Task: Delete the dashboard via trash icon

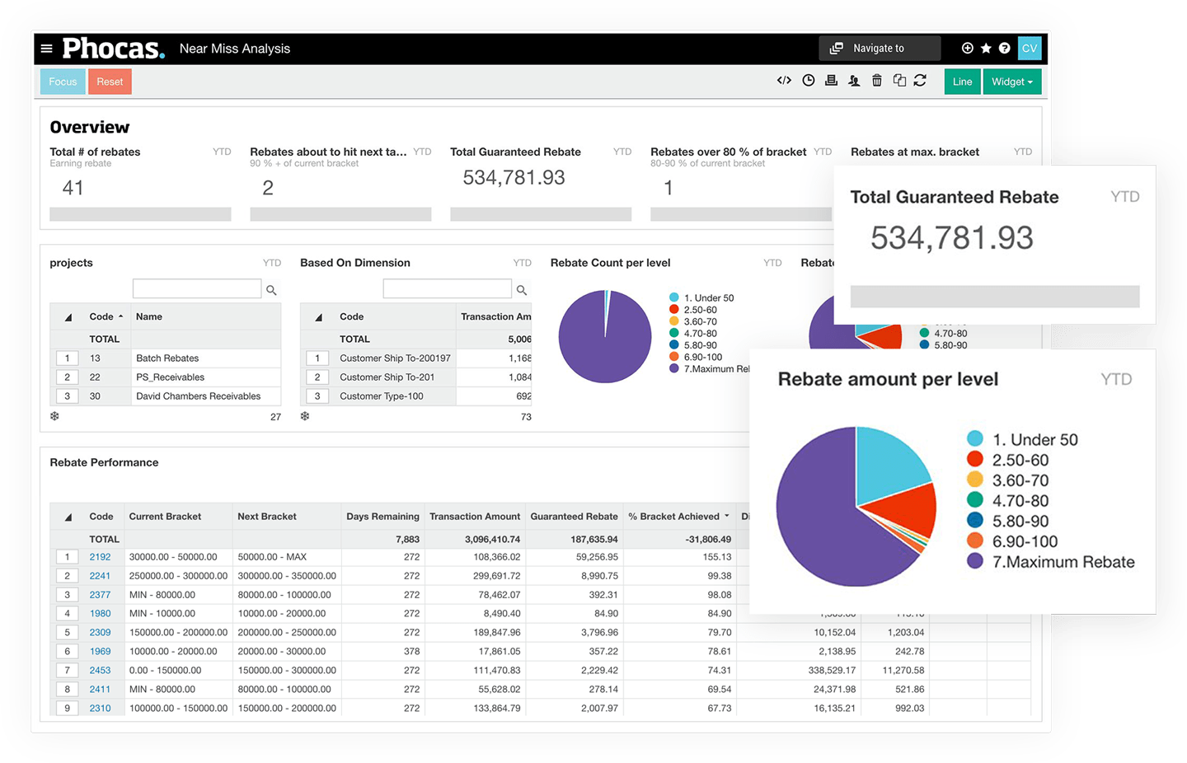Action: coord(876,80)
